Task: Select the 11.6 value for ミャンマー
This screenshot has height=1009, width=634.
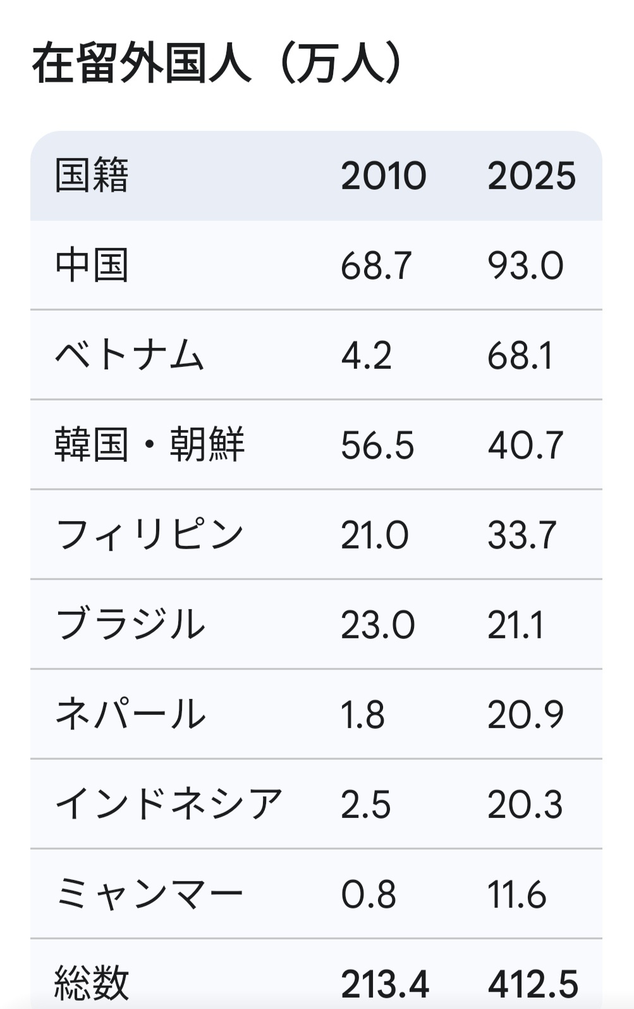Action: pyautogui.click(x=516, y=894)
